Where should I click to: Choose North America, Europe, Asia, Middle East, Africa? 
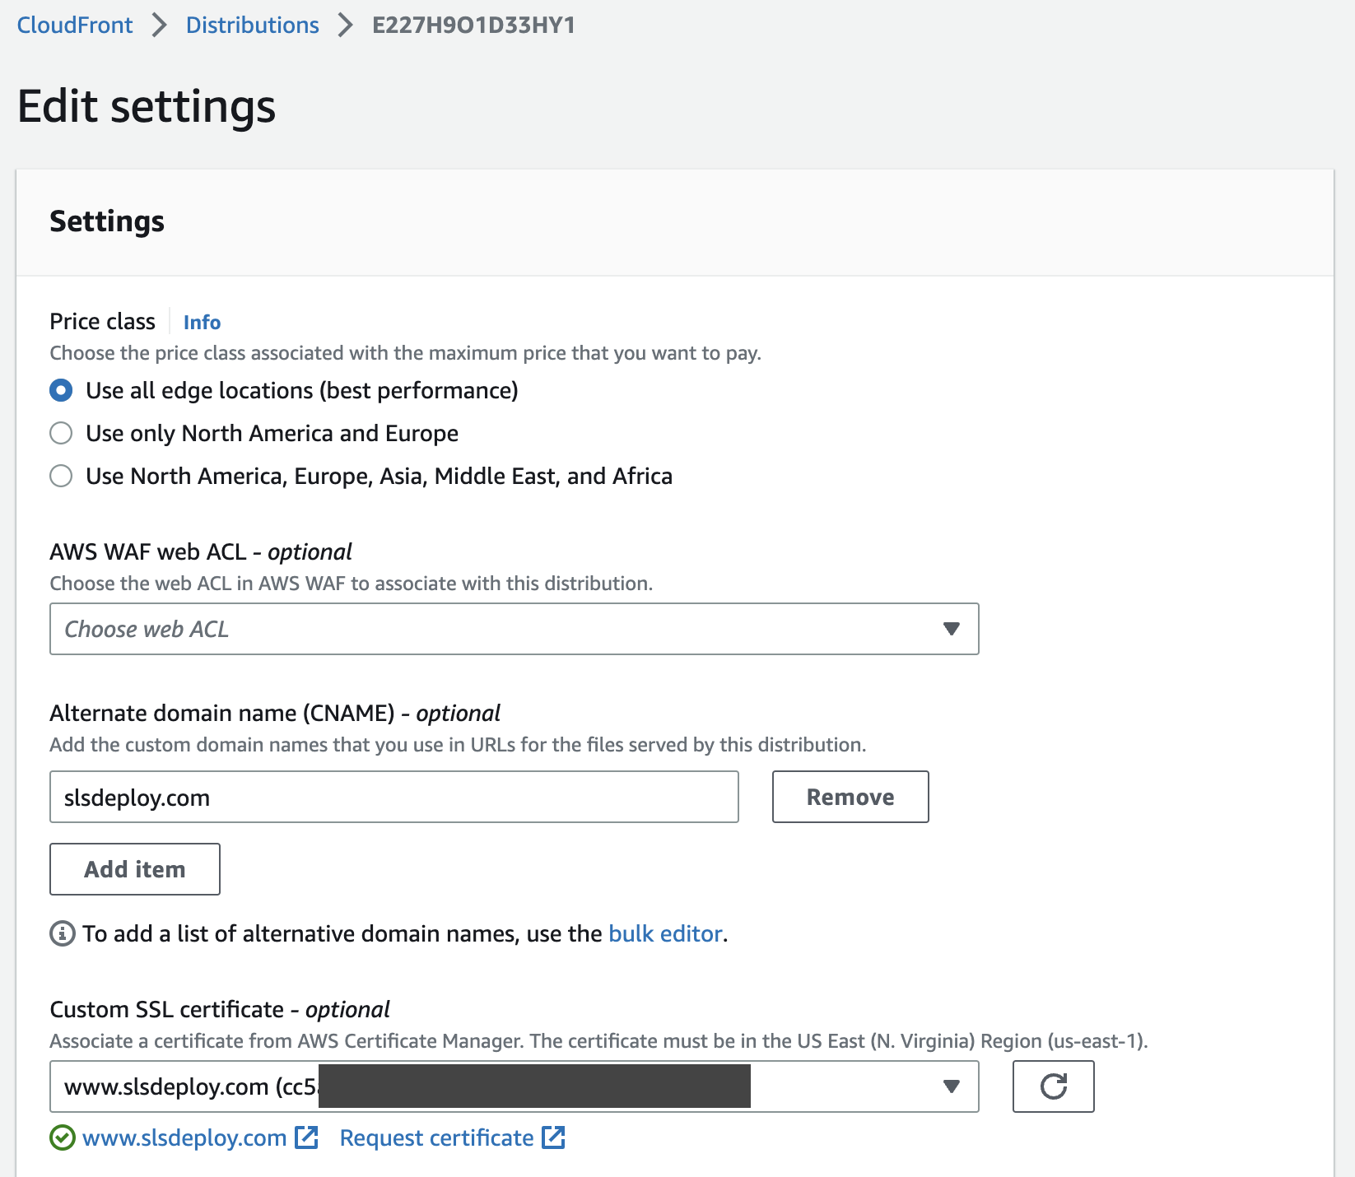[61, 476]
